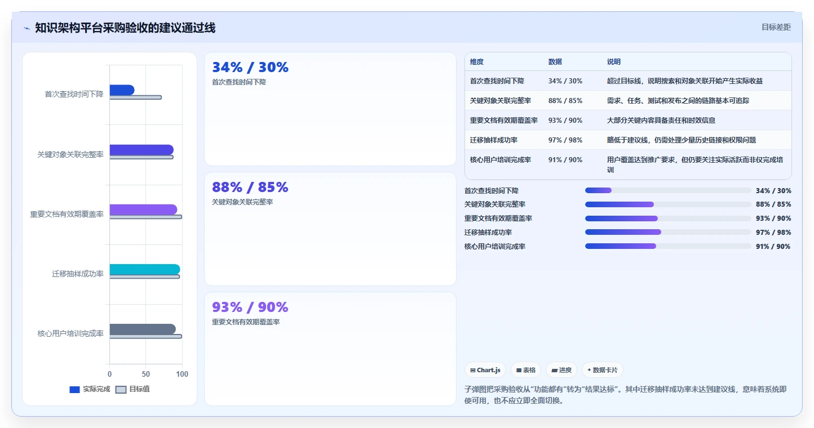Click the 维度 table column header
814x428 pixels.
point(477,62)
